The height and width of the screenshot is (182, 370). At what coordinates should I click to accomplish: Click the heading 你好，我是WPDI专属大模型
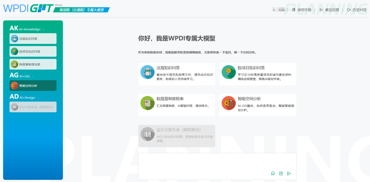(176, 38)
